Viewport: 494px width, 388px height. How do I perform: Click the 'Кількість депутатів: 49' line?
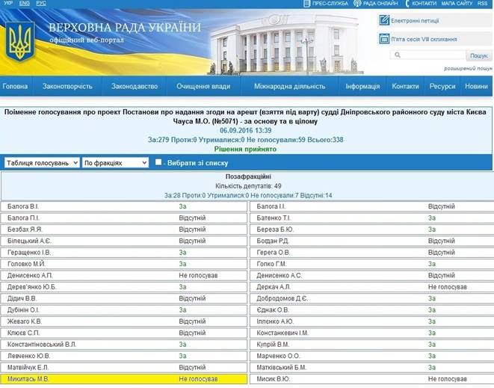click(248, 186)
